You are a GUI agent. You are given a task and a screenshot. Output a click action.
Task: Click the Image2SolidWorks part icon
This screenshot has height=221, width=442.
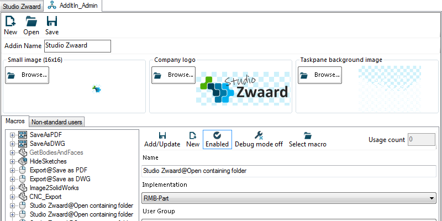(23, 188)
